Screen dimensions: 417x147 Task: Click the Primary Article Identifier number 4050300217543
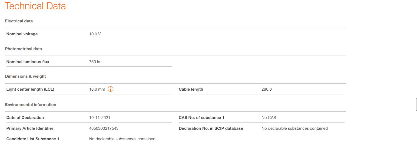104,128
